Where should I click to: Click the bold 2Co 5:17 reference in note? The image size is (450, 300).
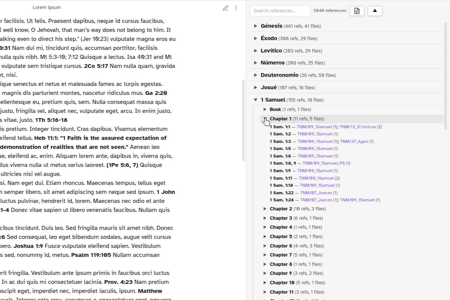click(x=96, y=66)
